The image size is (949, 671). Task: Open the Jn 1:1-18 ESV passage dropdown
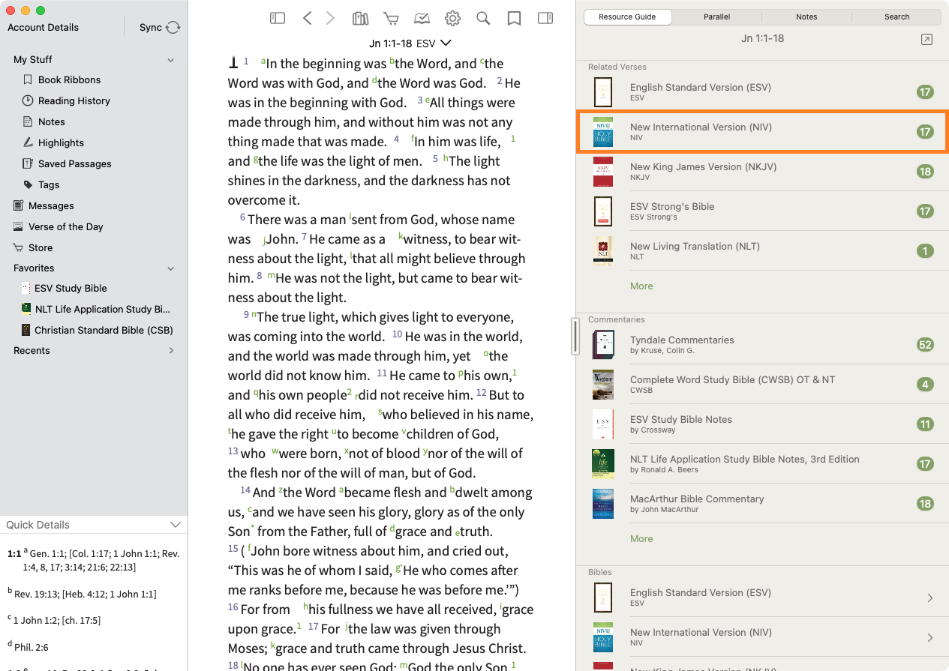point(410,43)
